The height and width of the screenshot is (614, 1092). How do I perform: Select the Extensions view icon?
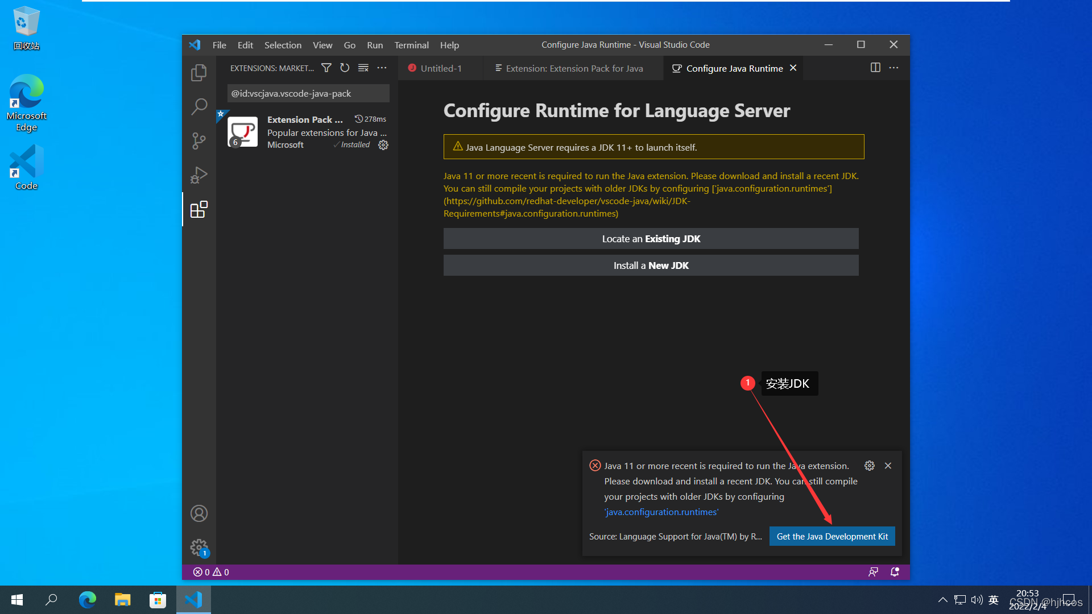pos(198,209)
